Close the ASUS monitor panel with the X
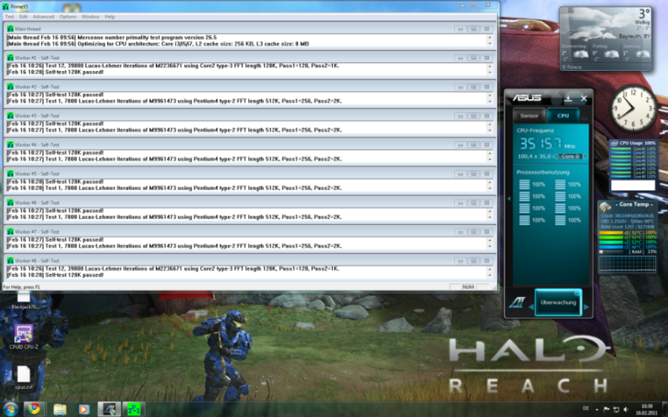 [584, 99]
